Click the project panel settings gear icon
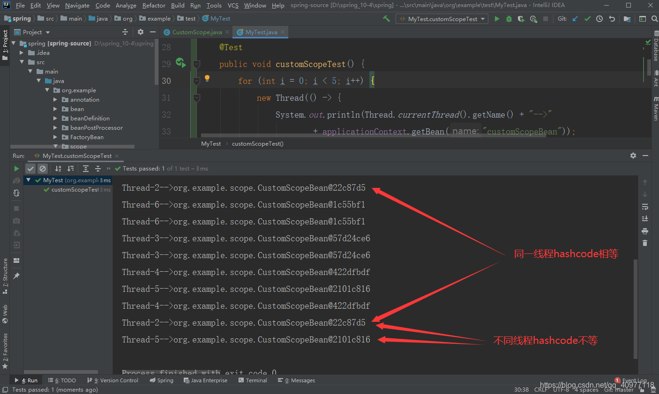The width and height of the screenshot is (659, 394). pos(141,32)
